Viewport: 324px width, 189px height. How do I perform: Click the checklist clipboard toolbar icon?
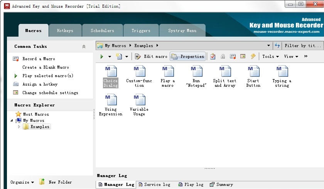click(213, 56)
